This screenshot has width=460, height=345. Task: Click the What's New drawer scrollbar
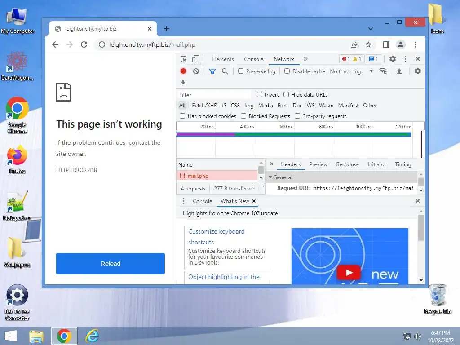(421, 227)
